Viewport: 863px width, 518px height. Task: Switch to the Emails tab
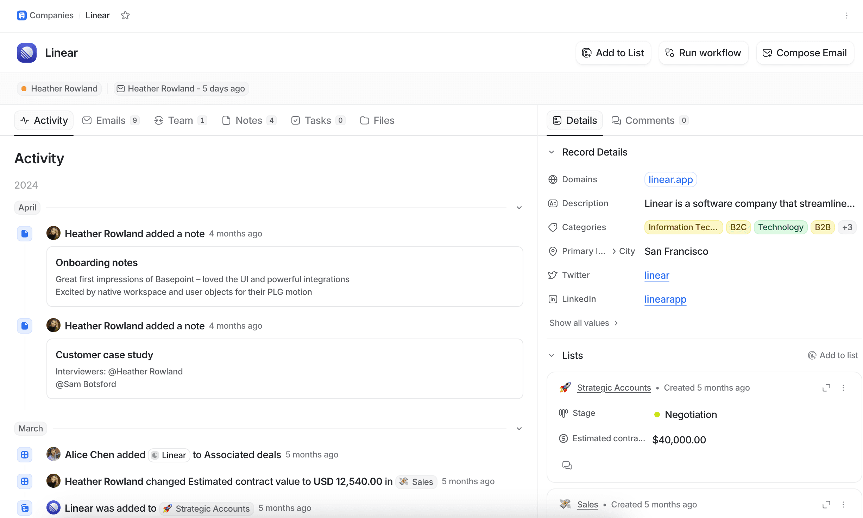111,120
